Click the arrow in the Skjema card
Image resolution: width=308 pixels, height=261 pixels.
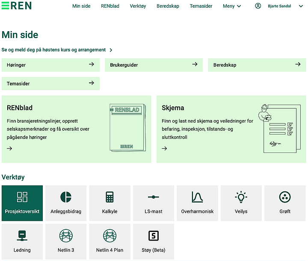(164, 149)
